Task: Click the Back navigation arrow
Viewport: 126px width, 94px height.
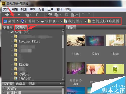Action: pyautogui.click(x=7, y=15)
